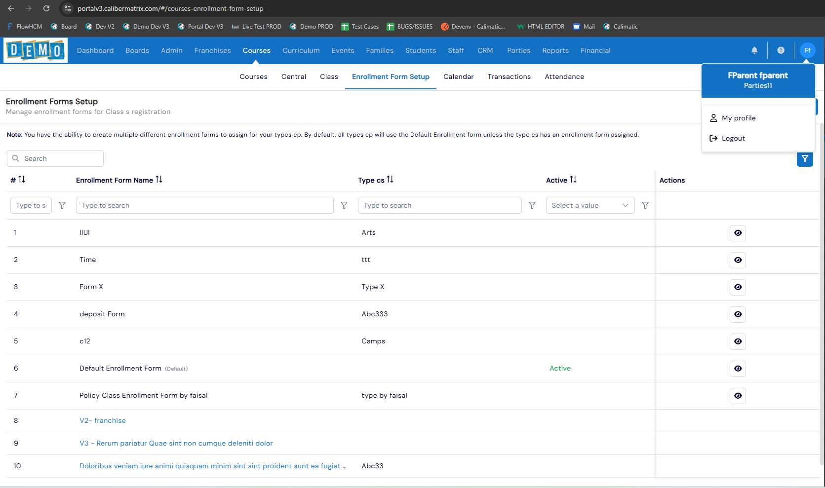Image resolution: width=825 pixels, height=488 pixels.
Task: Choose Logout in user menu
Action: 727,138
